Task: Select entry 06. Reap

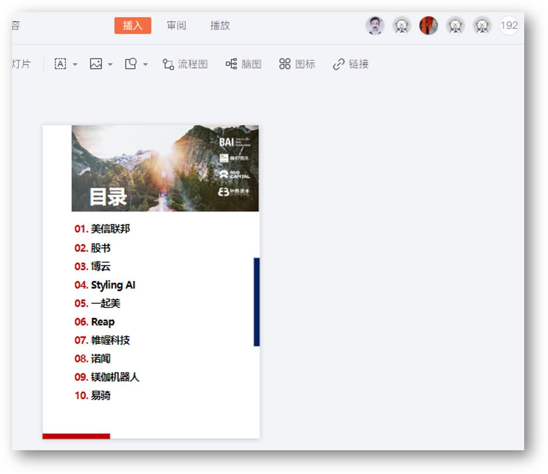Action: (95, 322)
